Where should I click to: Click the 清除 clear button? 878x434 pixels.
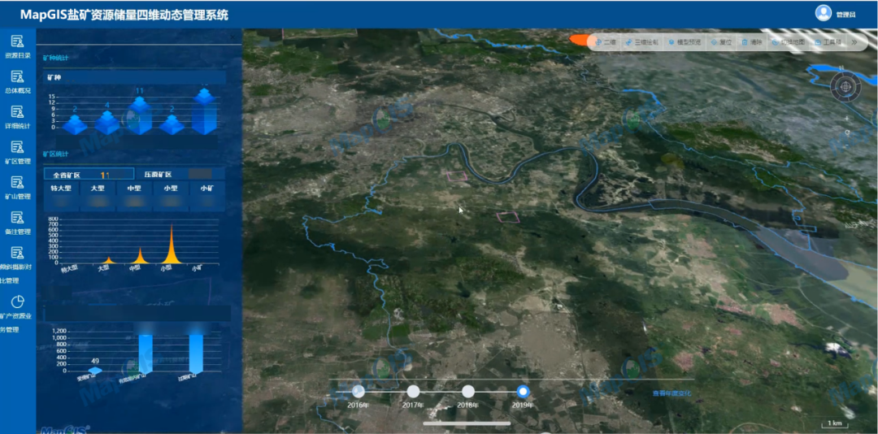(752, 41)
